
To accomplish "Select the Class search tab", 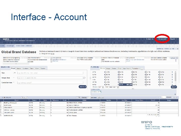I will click(37, 69).
